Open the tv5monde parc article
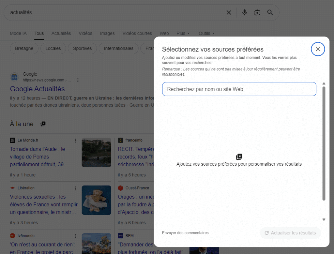This screenshot has width=334, height=254. click(x=42, y=248)
